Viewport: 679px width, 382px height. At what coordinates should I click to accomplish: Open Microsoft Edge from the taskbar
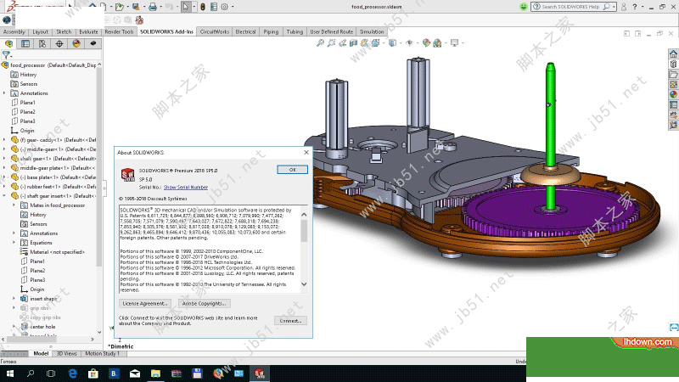click(x=72, y=374)
